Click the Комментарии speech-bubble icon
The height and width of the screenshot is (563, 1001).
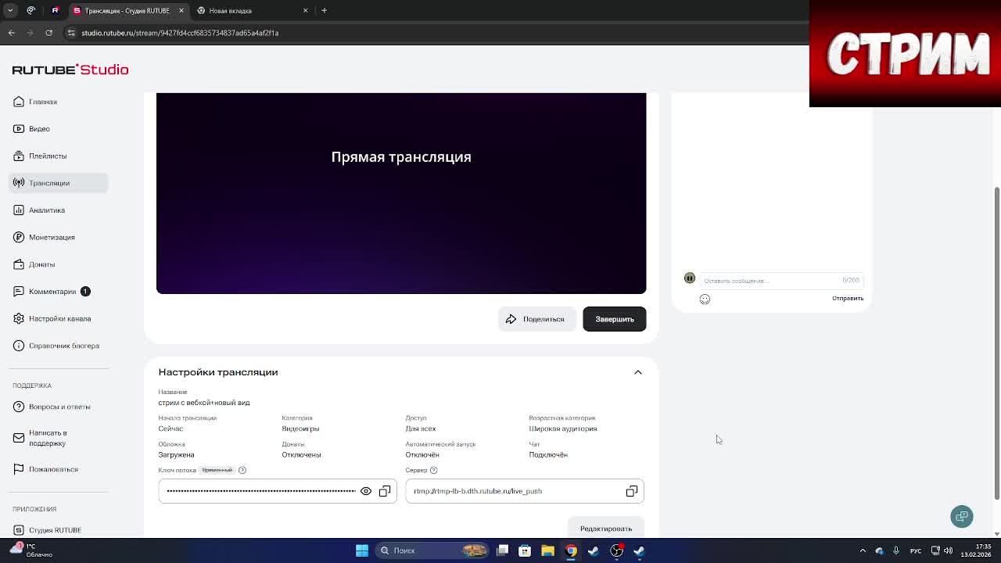[x=19, y=292]
